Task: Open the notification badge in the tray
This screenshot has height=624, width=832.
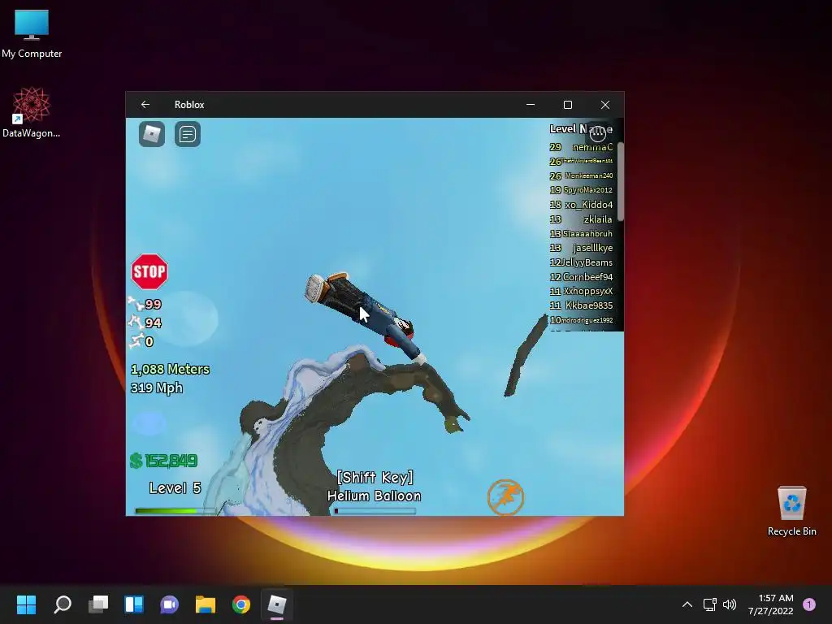Action: point(809,604)
